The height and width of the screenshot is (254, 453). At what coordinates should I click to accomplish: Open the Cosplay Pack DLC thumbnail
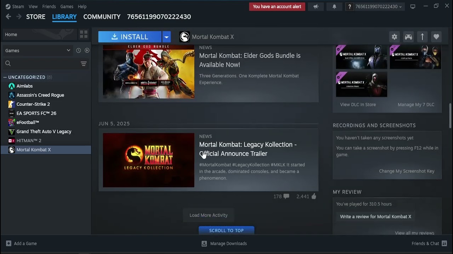(x=415, y=57)
